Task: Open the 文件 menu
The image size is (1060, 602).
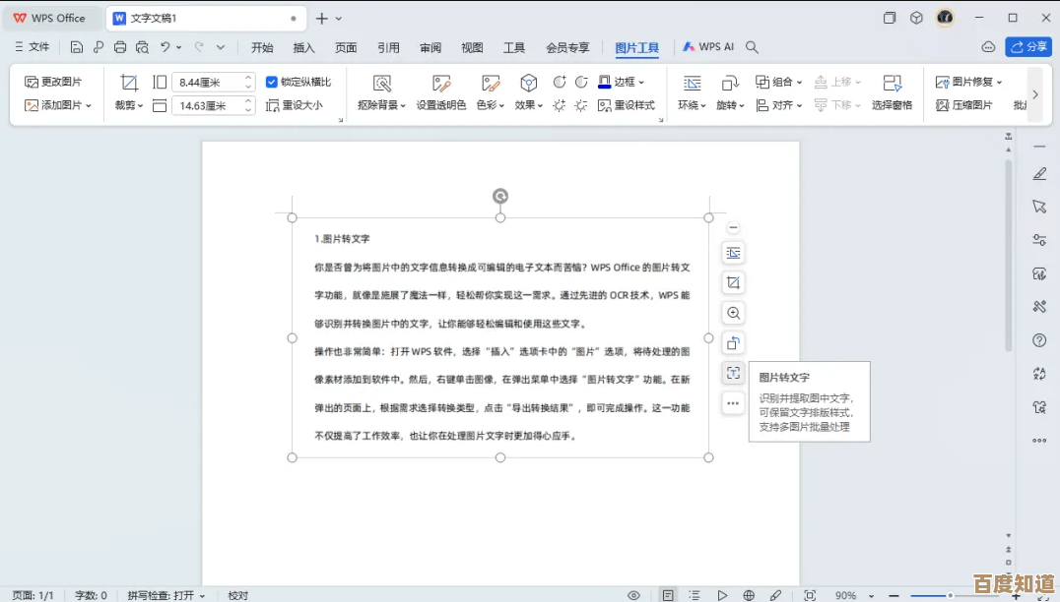Action: coord(32,47)
